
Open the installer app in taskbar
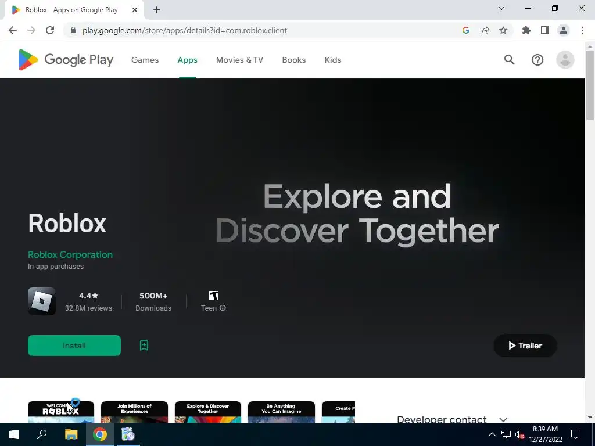pos(128,434)
